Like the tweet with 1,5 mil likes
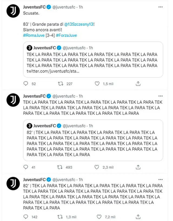The image size is (173, 221). tap(97, 84)
